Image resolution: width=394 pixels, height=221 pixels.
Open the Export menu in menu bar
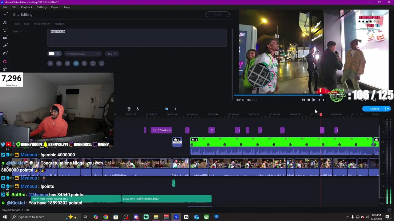[55, 7]
